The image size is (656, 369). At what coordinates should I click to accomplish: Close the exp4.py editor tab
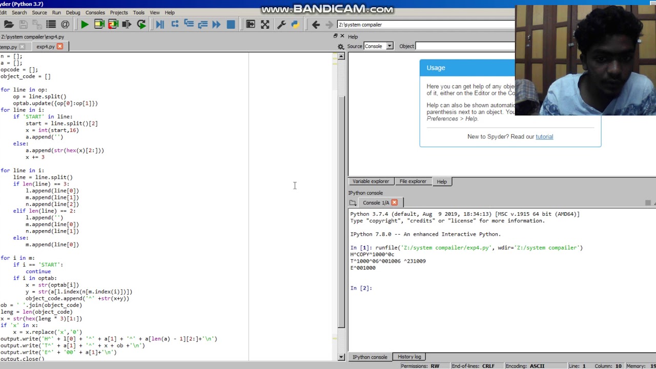click(x=60, y=47)
